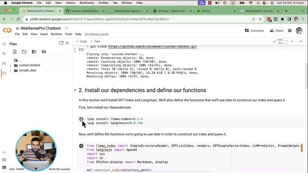This screenshot has height=173, width=308.
Task: Open new browser tab
Action: 286,11
